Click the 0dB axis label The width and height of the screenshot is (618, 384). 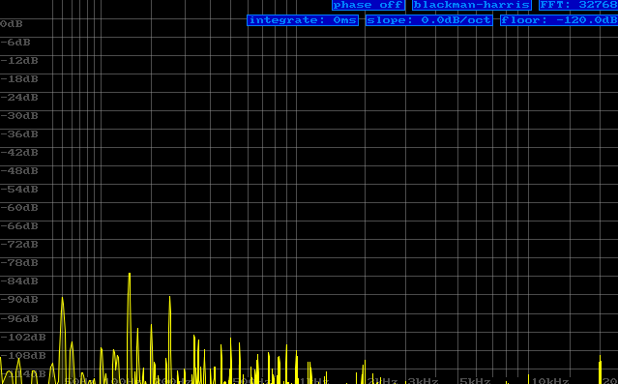pos(12,24)
